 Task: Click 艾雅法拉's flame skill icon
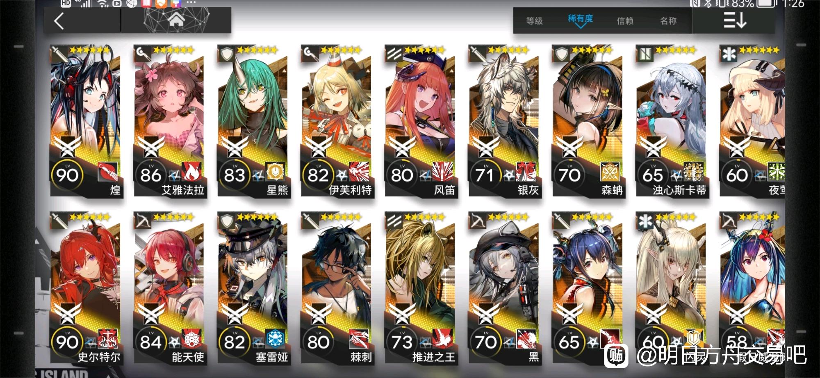[192, 172]
